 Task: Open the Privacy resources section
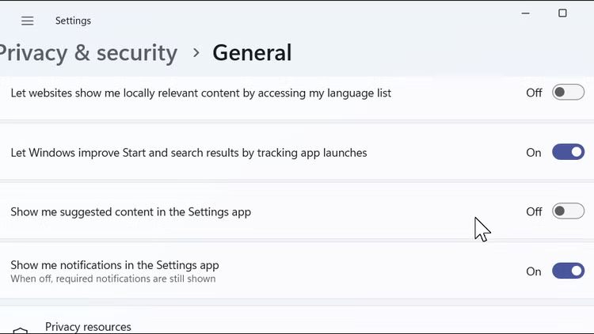(x=88, y=327)
